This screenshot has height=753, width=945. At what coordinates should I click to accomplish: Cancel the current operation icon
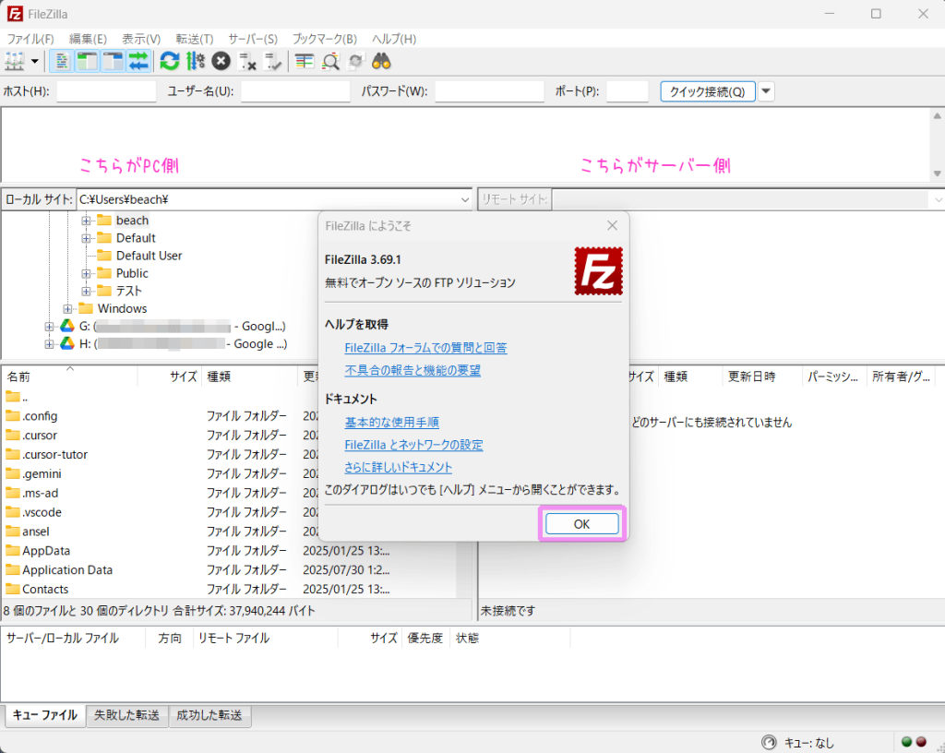[x=221, y=62]
